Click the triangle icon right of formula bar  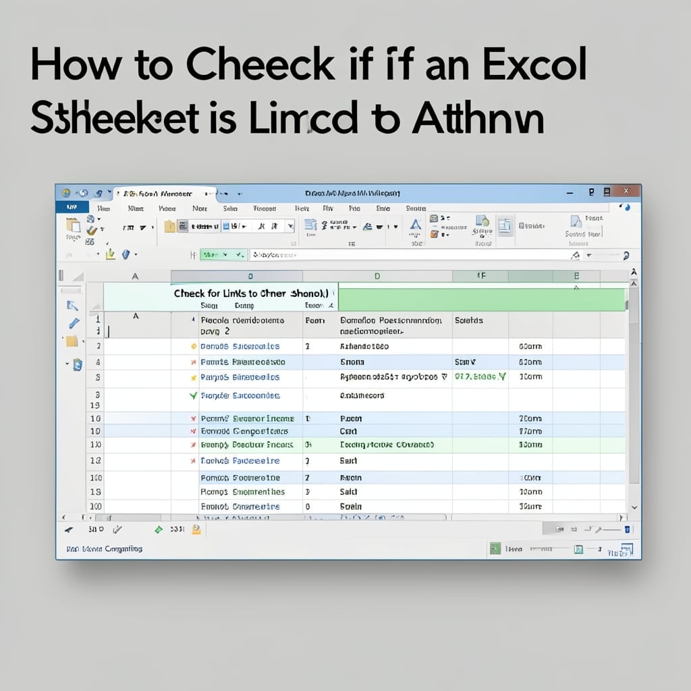coord(575,255)
